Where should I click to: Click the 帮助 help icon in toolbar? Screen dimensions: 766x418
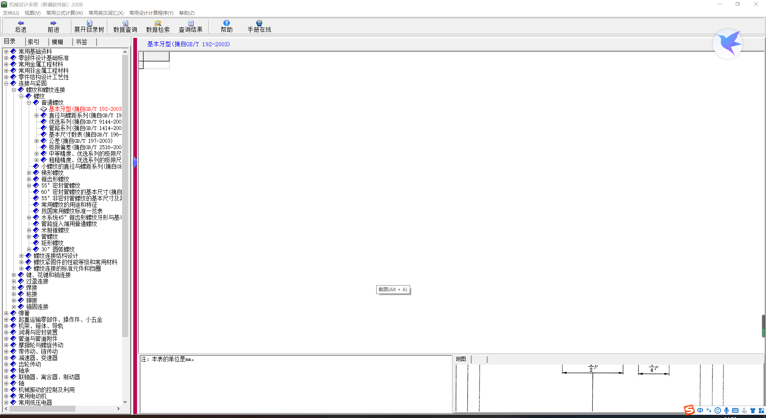[x=227, y=23]
